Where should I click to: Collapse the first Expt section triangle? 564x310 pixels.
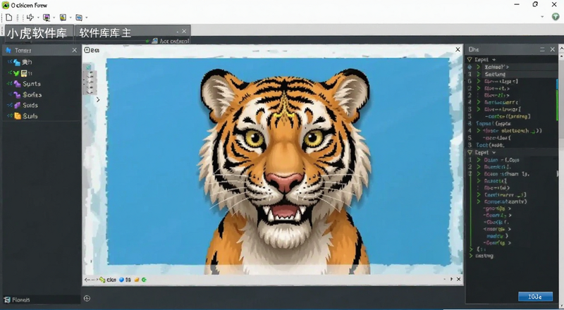click(470, 59)
